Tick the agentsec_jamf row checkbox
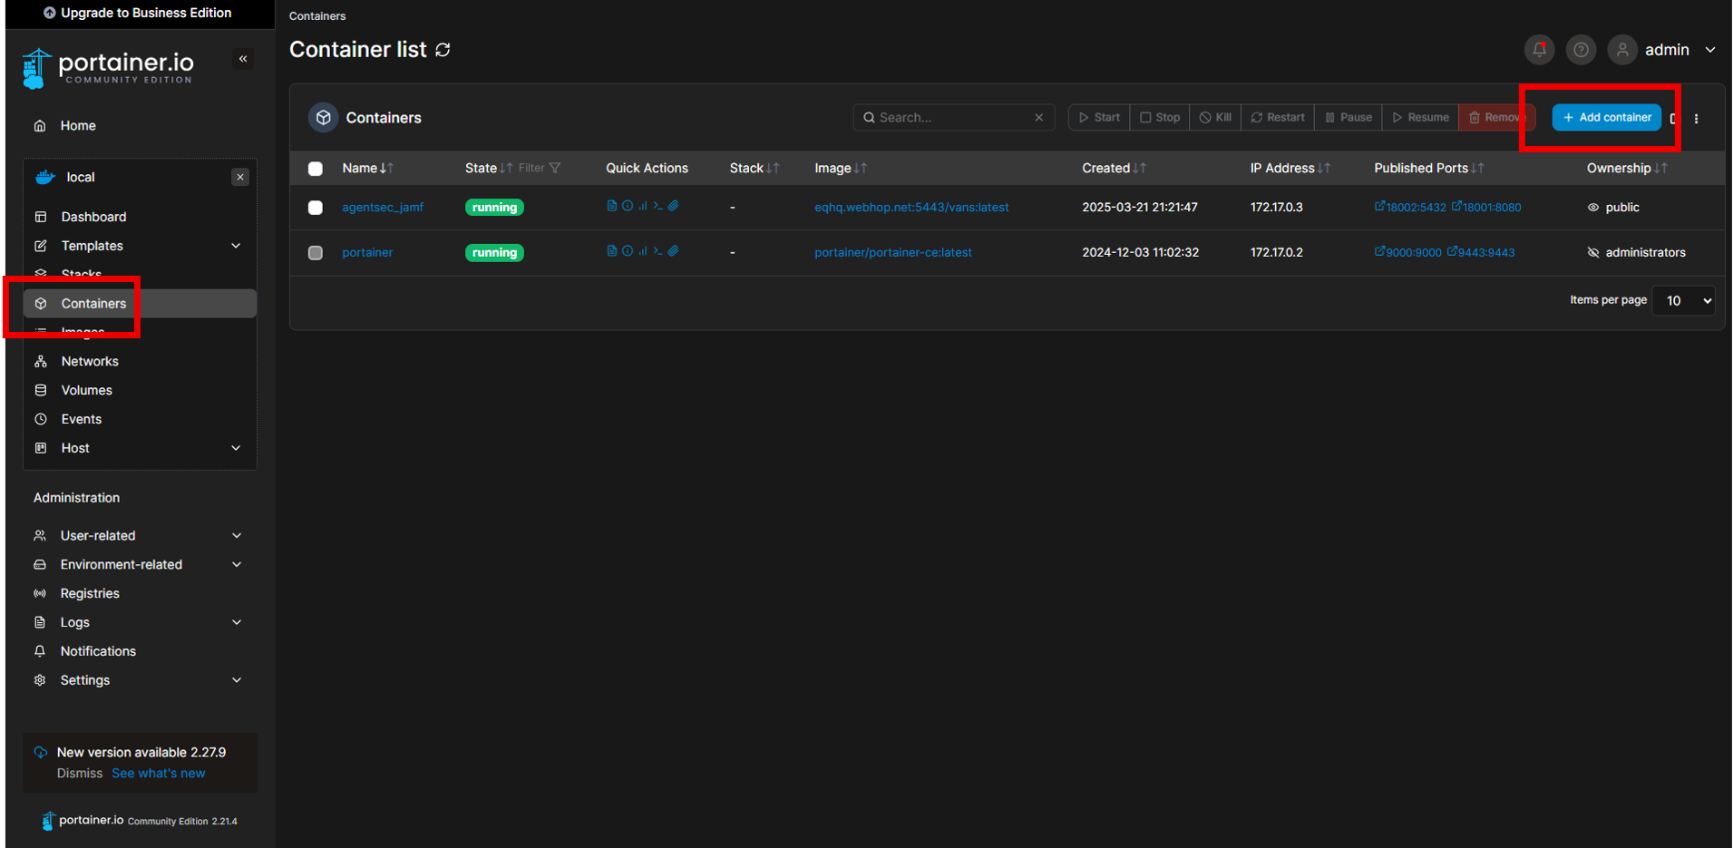 [316, 208]
